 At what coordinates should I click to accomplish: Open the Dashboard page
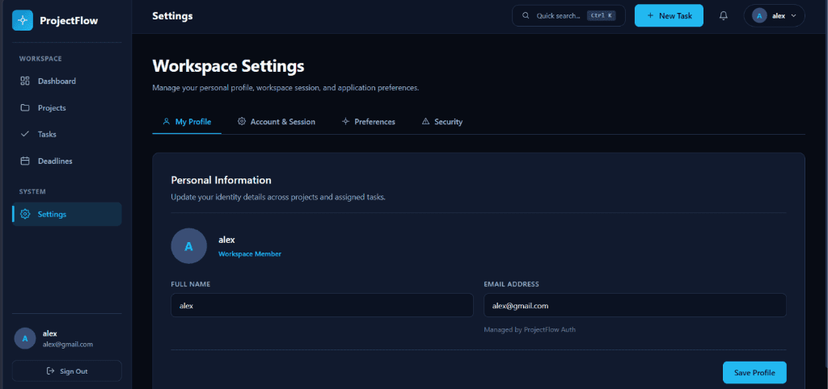[x=66, y=82]
